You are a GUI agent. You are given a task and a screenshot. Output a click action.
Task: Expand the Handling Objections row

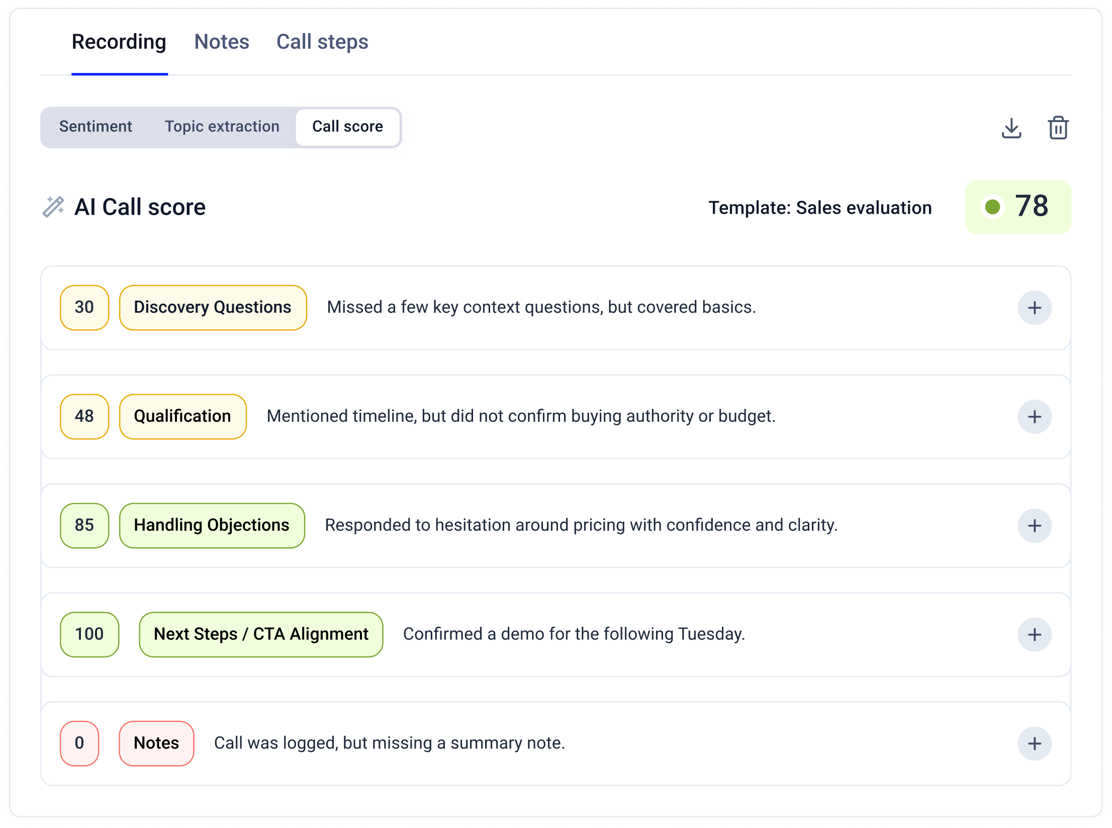coord(1034,526)
